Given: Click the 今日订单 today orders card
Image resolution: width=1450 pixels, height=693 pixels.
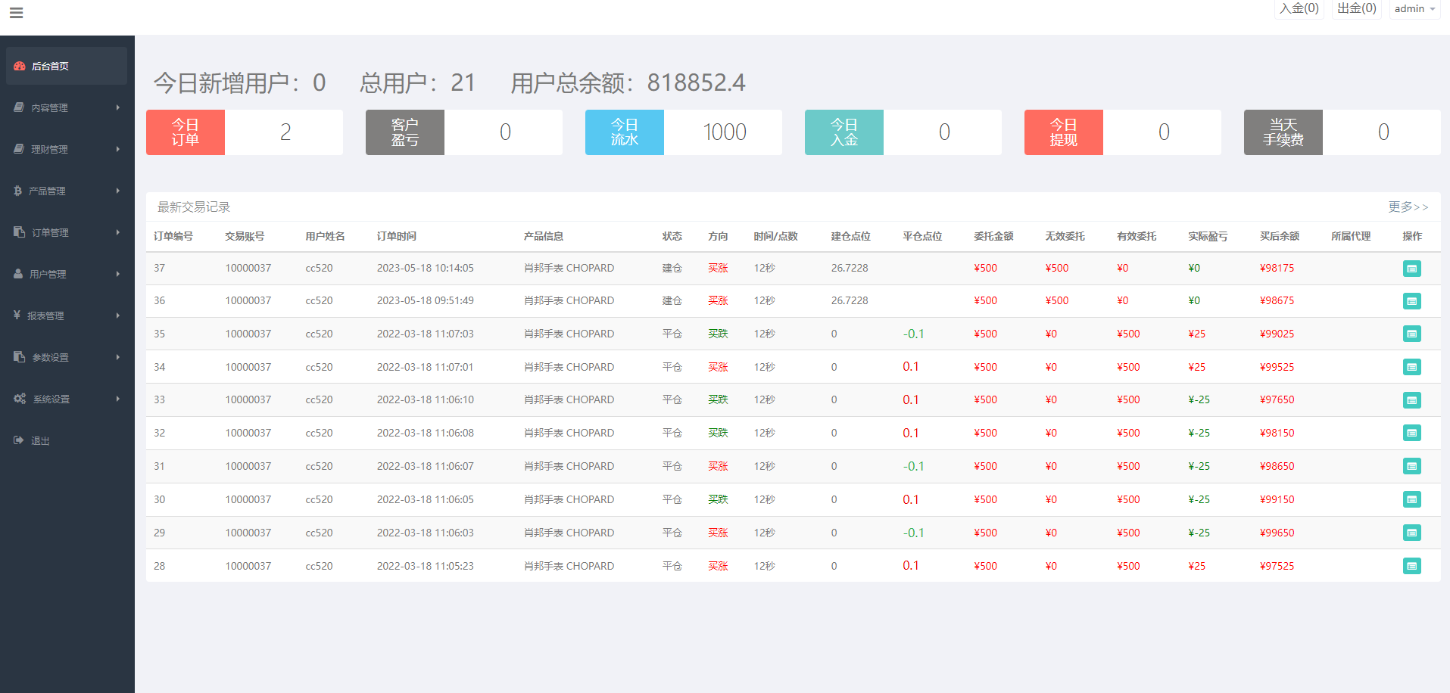Looking at the screenshot, I should point(185,132).
